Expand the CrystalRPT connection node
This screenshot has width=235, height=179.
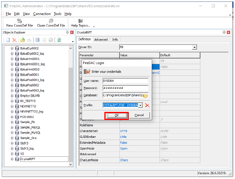click(x=12, y=159)
